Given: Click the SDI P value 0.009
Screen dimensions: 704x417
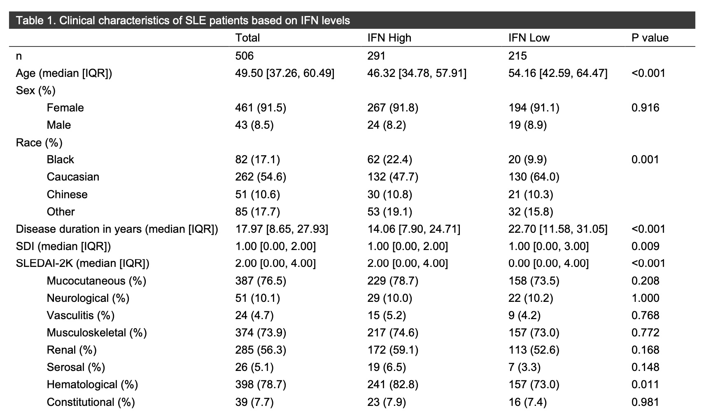Looking at the screenshot, I should point(645,246).
